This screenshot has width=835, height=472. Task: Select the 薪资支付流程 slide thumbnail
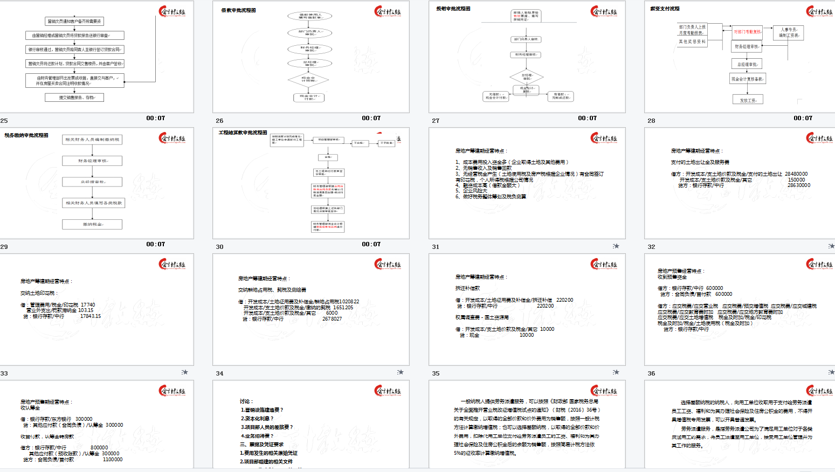click(x=740, y=57)
